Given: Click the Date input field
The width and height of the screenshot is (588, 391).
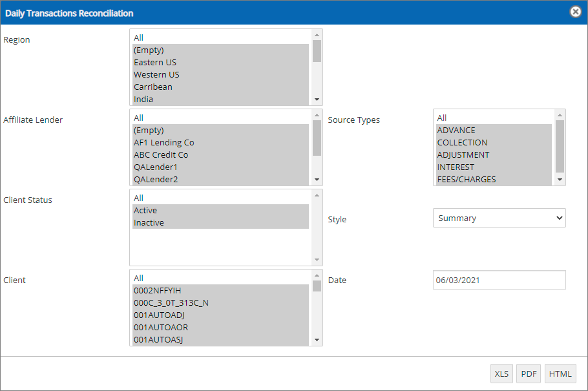Looking at the screenshot, I should tap(499, 280).
